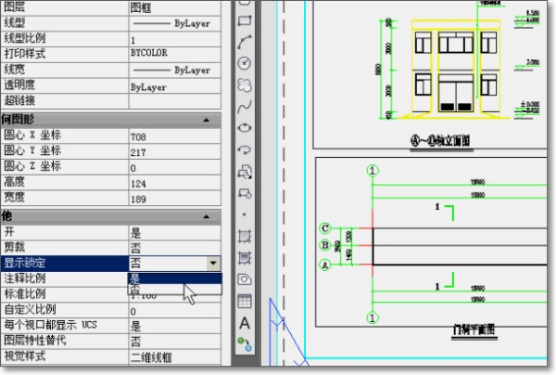Toggle the 剪裁 property value

click(x=173, y=248)
